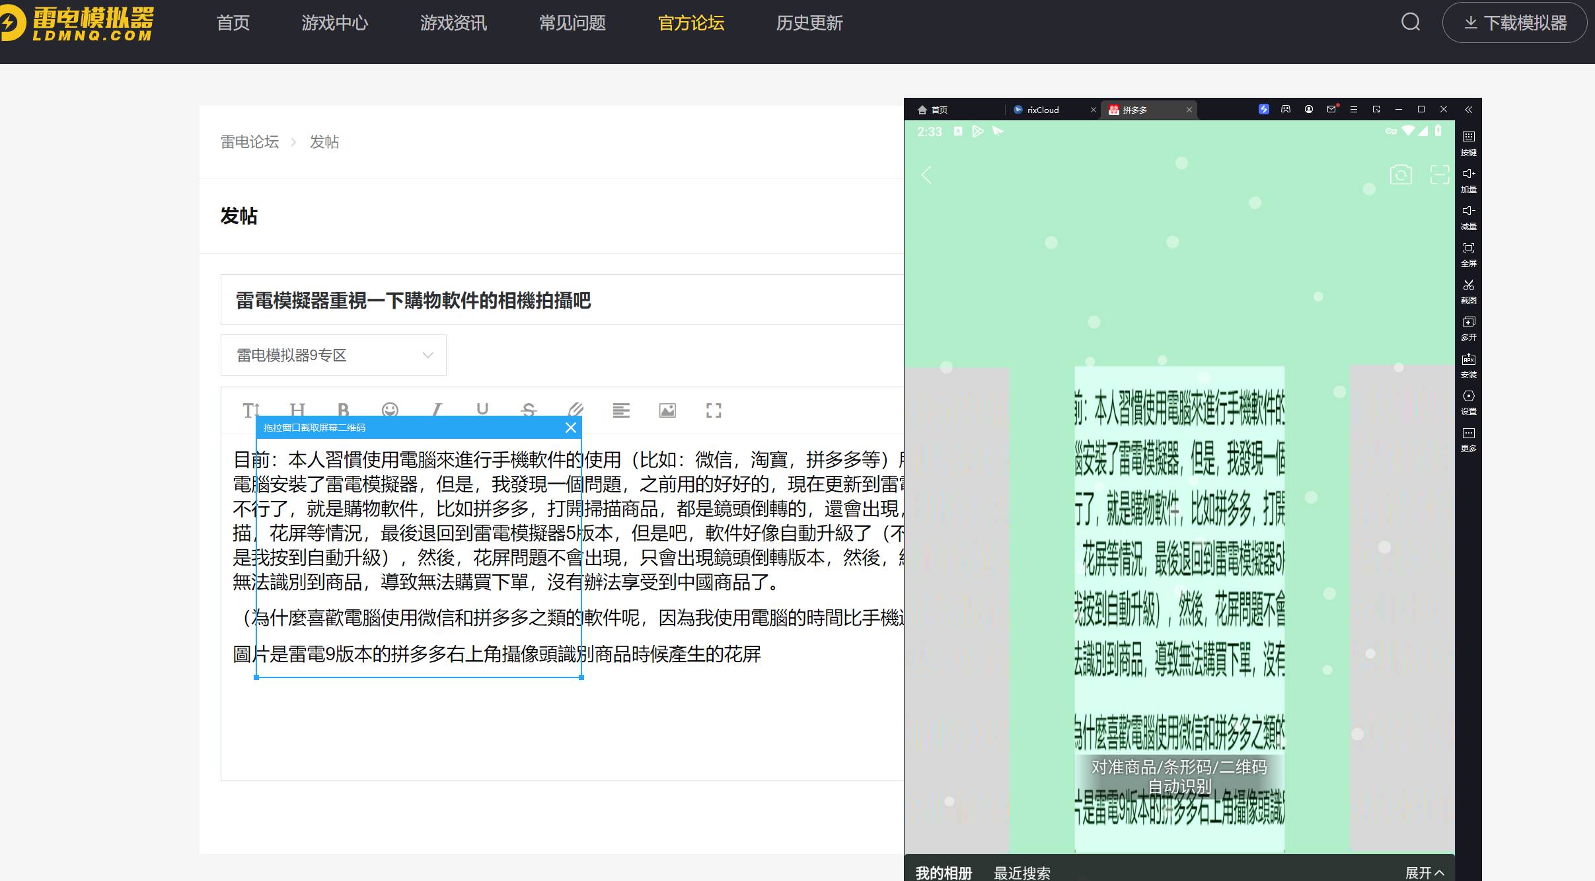1595x881 pixels.
Task: Open 游戏中心 in top navigation
Action: pos(334,23)
